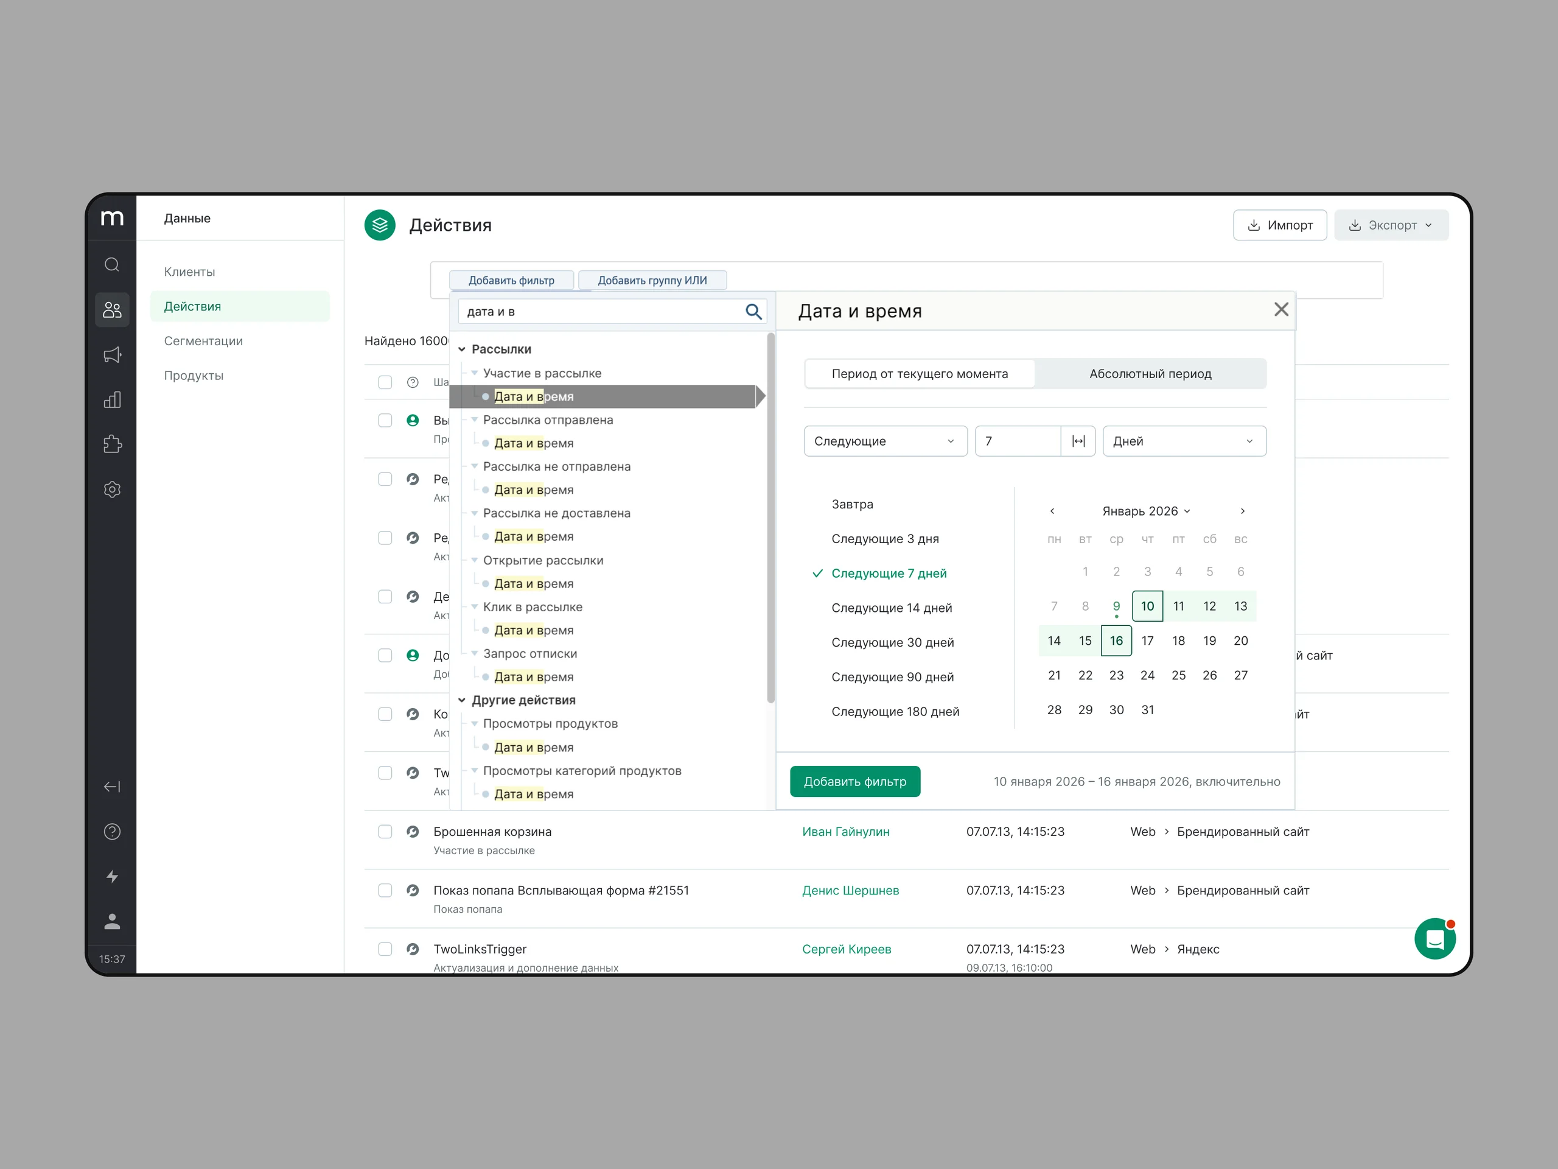Click the lightning bolt icon in sidebar

click(x=112, y=877)
